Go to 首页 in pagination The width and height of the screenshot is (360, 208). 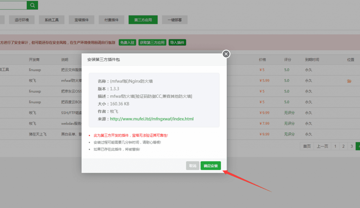[307, 146]
